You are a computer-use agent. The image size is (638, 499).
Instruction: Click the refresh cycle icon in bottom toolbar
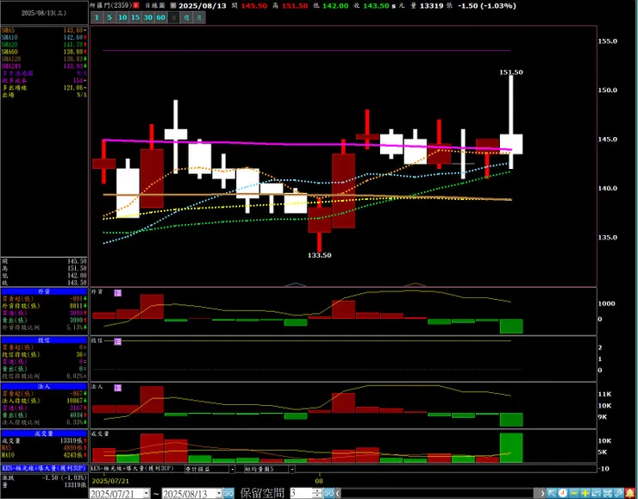coord(607,493)
